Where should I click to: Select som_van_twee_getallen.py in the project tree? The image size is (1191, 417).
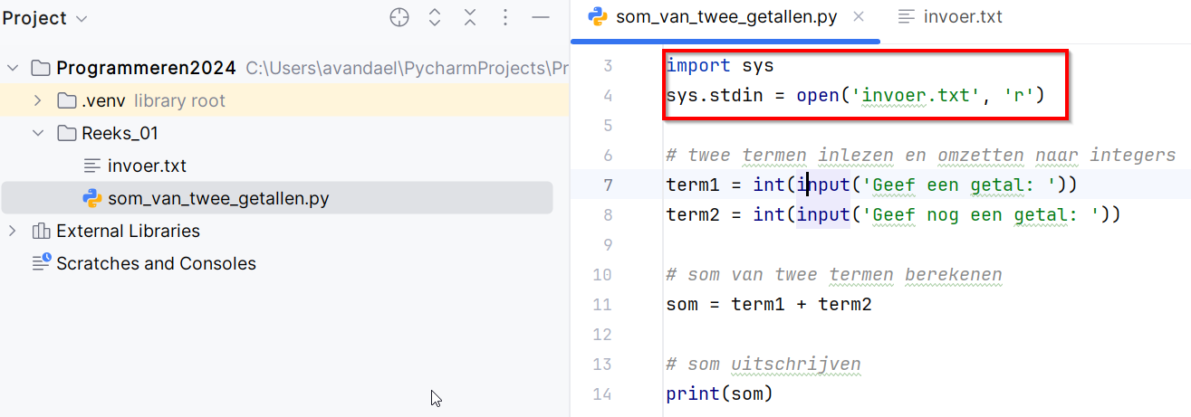click(217, 199)
